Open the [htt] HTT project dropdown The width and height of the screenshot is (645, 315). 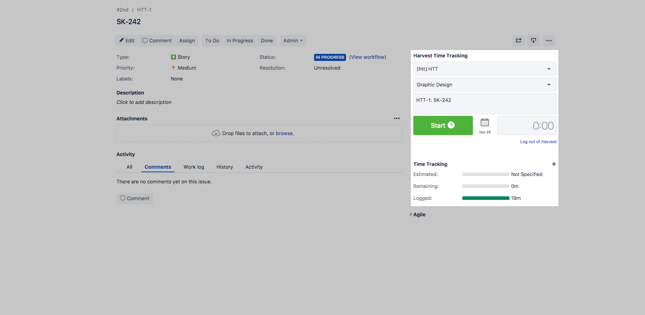pos(484,69)
